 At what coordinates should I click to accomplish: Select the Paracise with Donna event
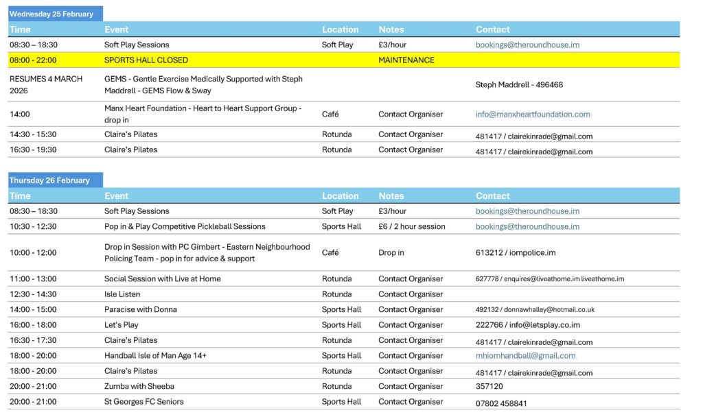click(140, 310)
